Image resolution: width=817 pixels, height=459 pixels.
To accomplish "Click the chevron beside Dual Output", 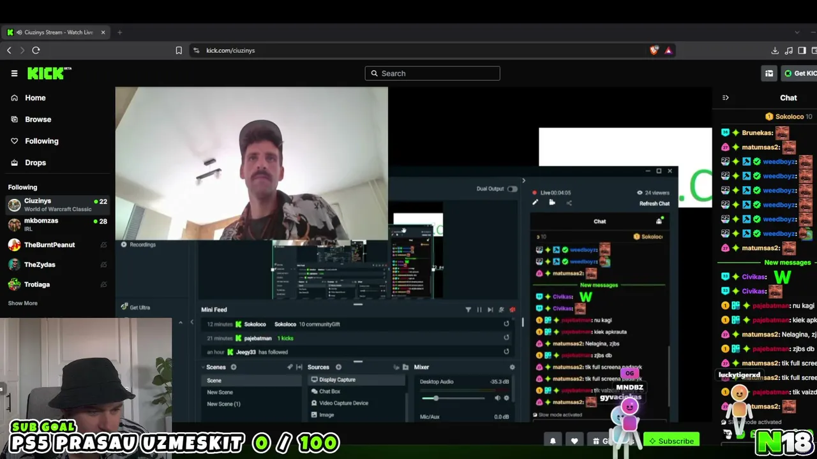I will coord(523,181).
